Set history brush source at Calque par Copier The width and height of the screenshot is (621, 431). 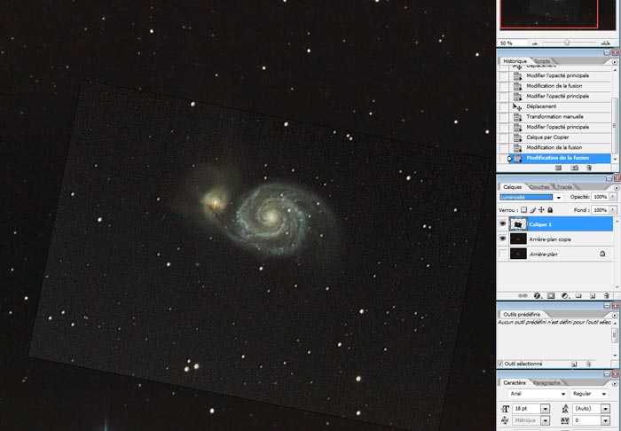503,137
